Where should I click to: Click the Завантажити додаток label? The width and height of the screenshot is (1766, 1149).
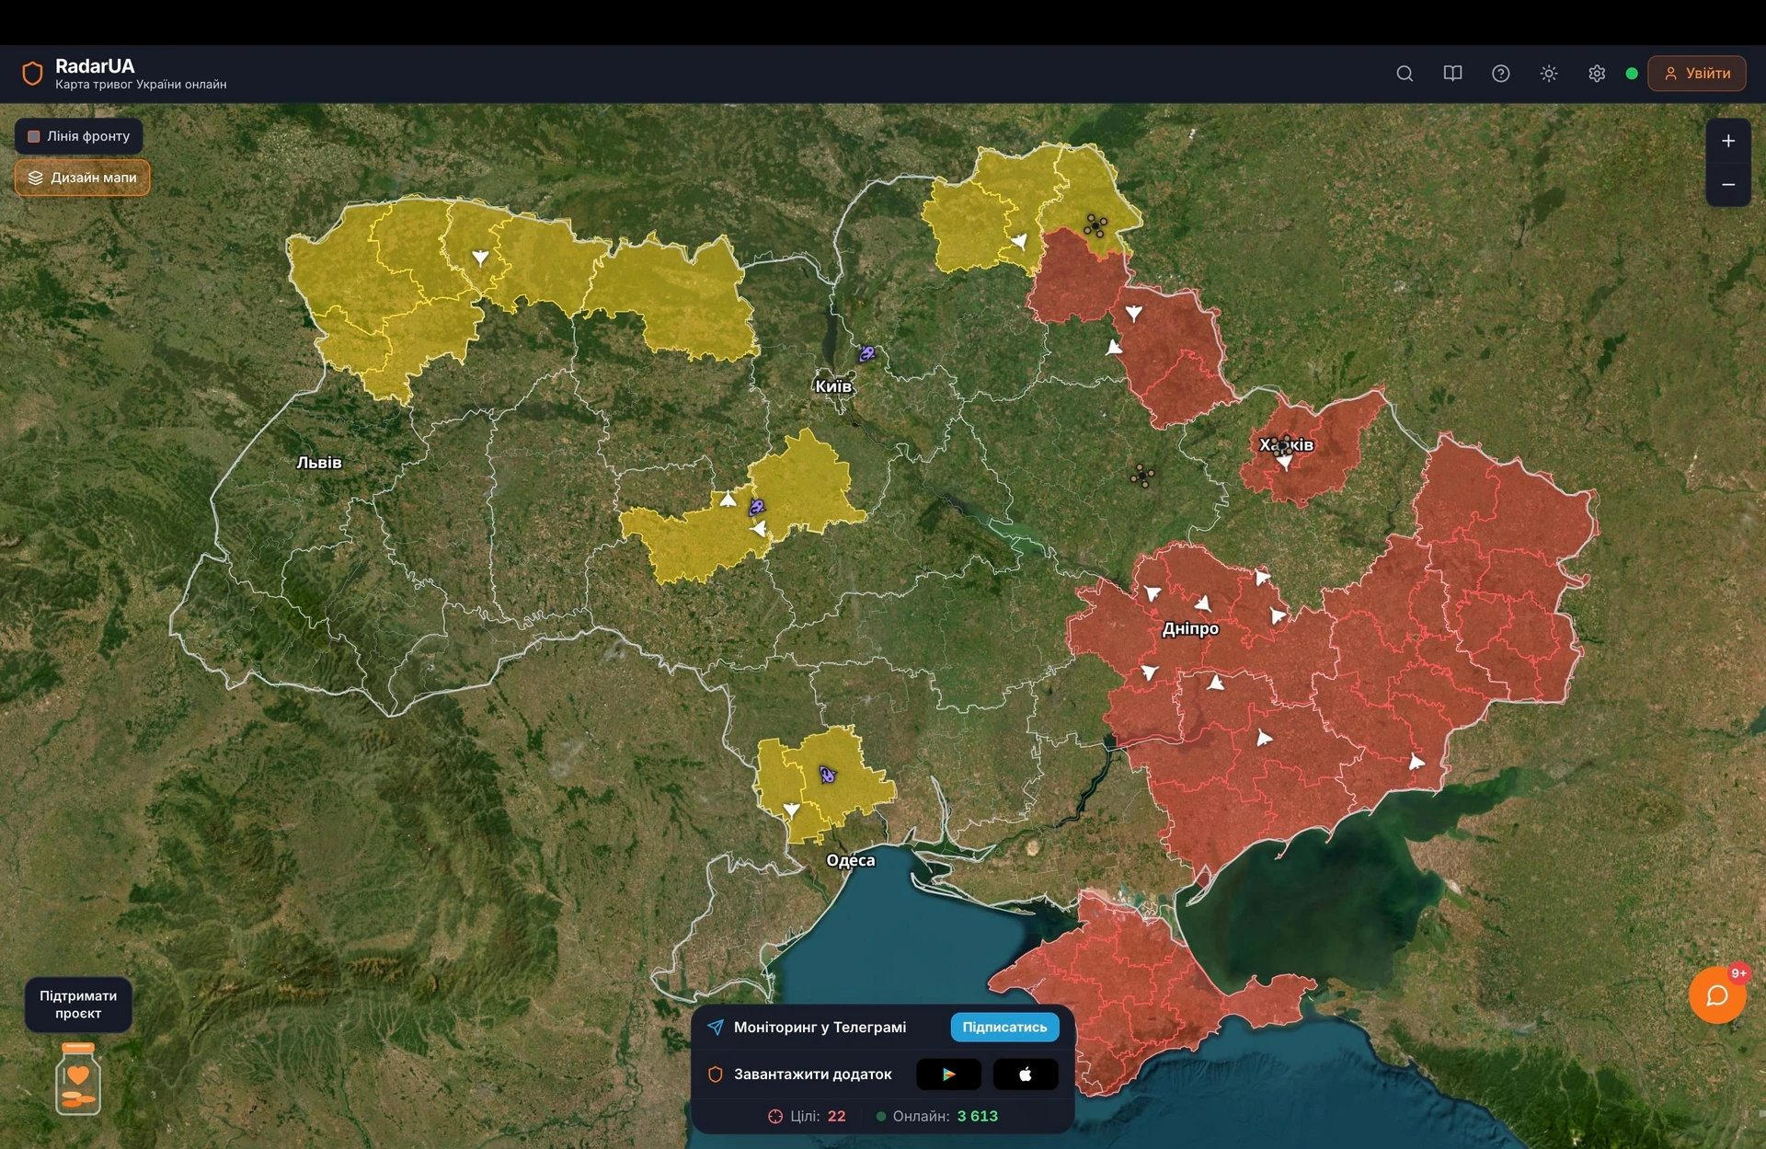[x=813, y=1074]
